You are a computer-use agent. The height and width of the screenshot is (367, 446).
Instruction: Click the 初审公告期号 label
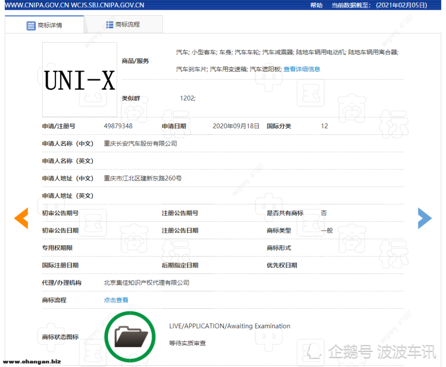(60, 213)
